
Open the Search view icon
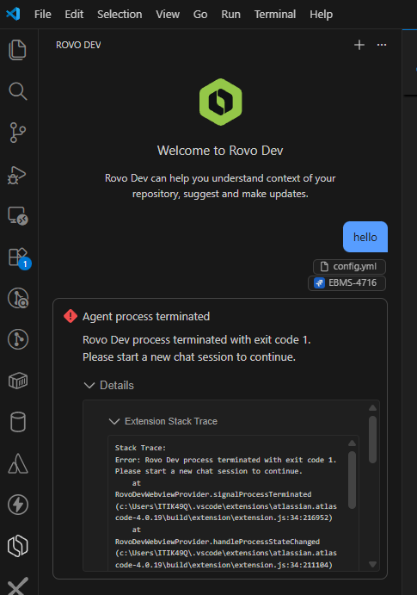click(17, 91)
